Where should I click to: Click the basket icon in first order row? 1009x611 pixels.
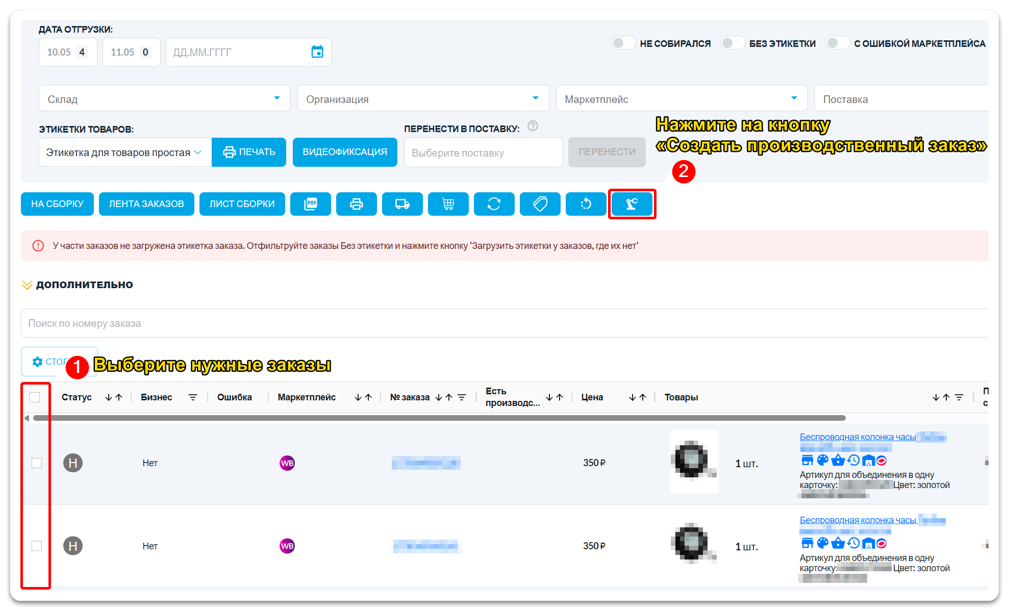[x=838, y=460]
